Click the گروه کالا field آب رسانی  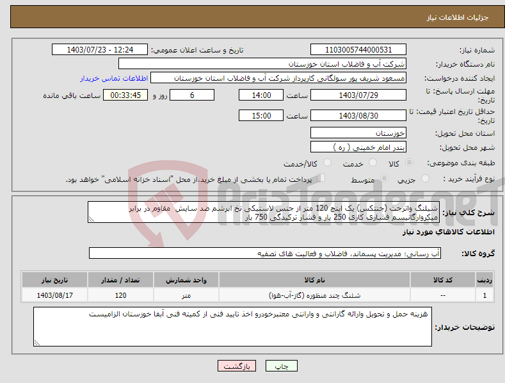(265, 254)
